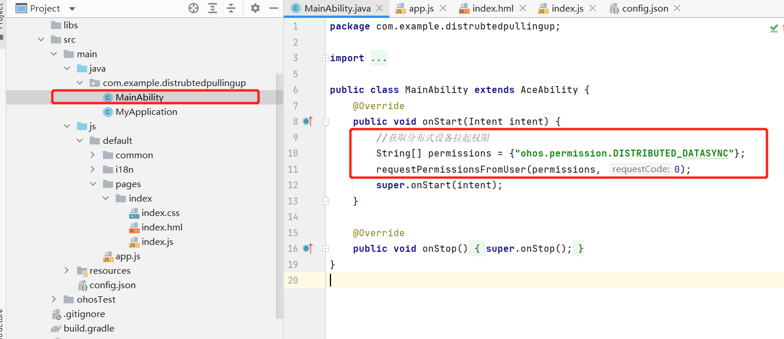Click the override gutter icon on line 16

[x=307, y=248]
